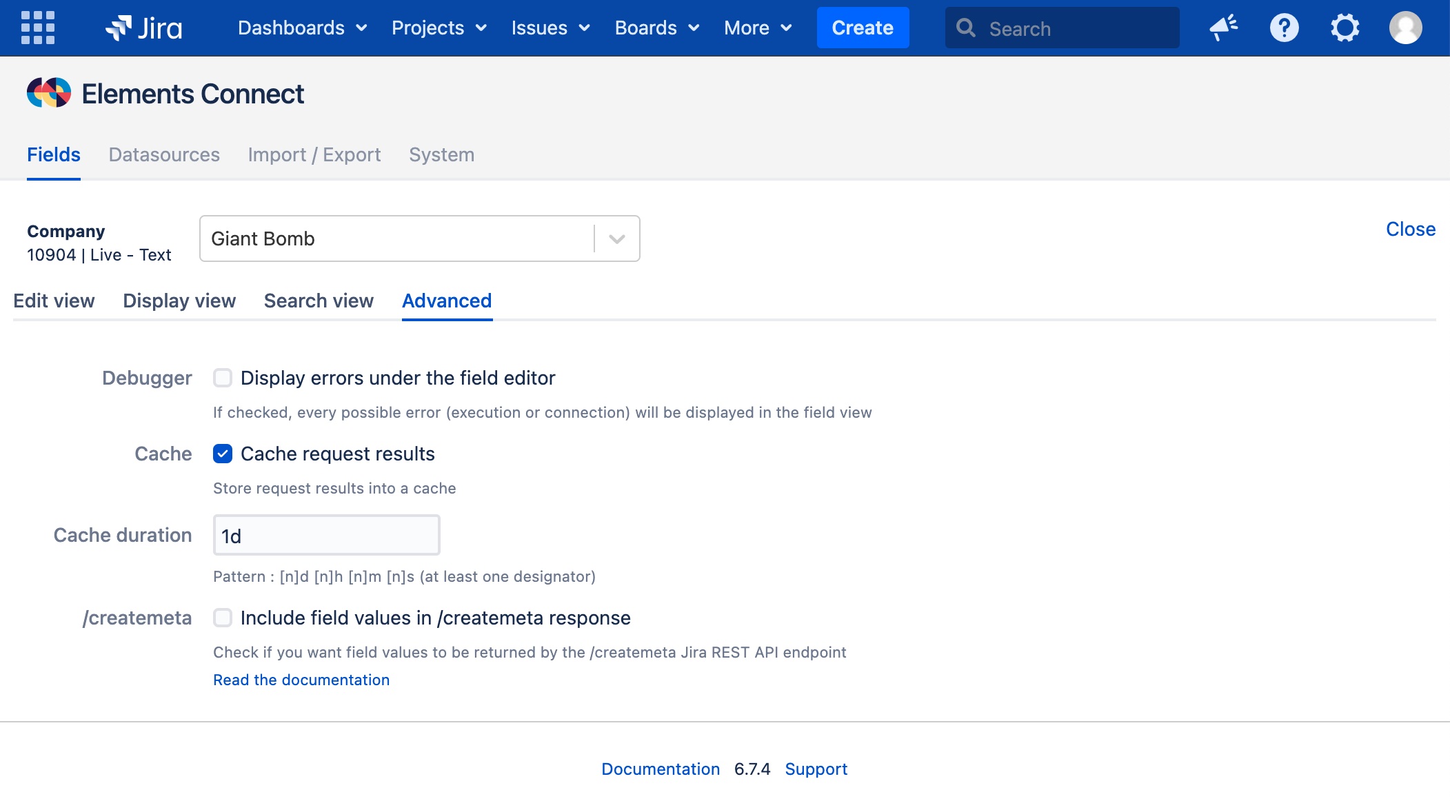The height and width of the screenshot is (801, 1450).
Task: Uncheck Cache request results
Action: pos(222,454)
